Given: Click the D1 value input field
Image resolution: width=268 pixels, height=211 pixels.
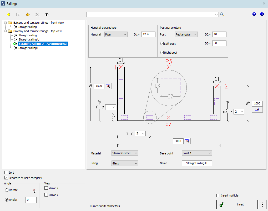Looking at the screenshot, I should click(x=148, y=34).
